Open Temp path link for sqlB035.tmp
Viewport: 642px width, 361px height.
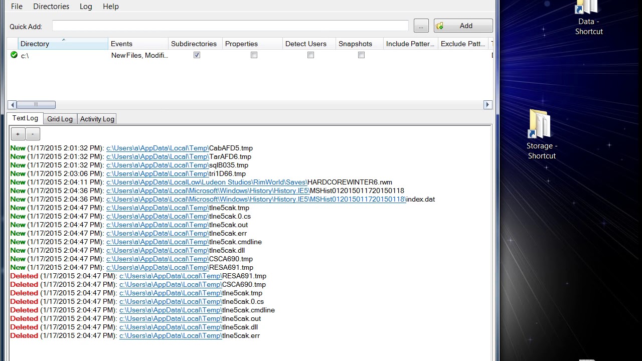pos(157,165)
